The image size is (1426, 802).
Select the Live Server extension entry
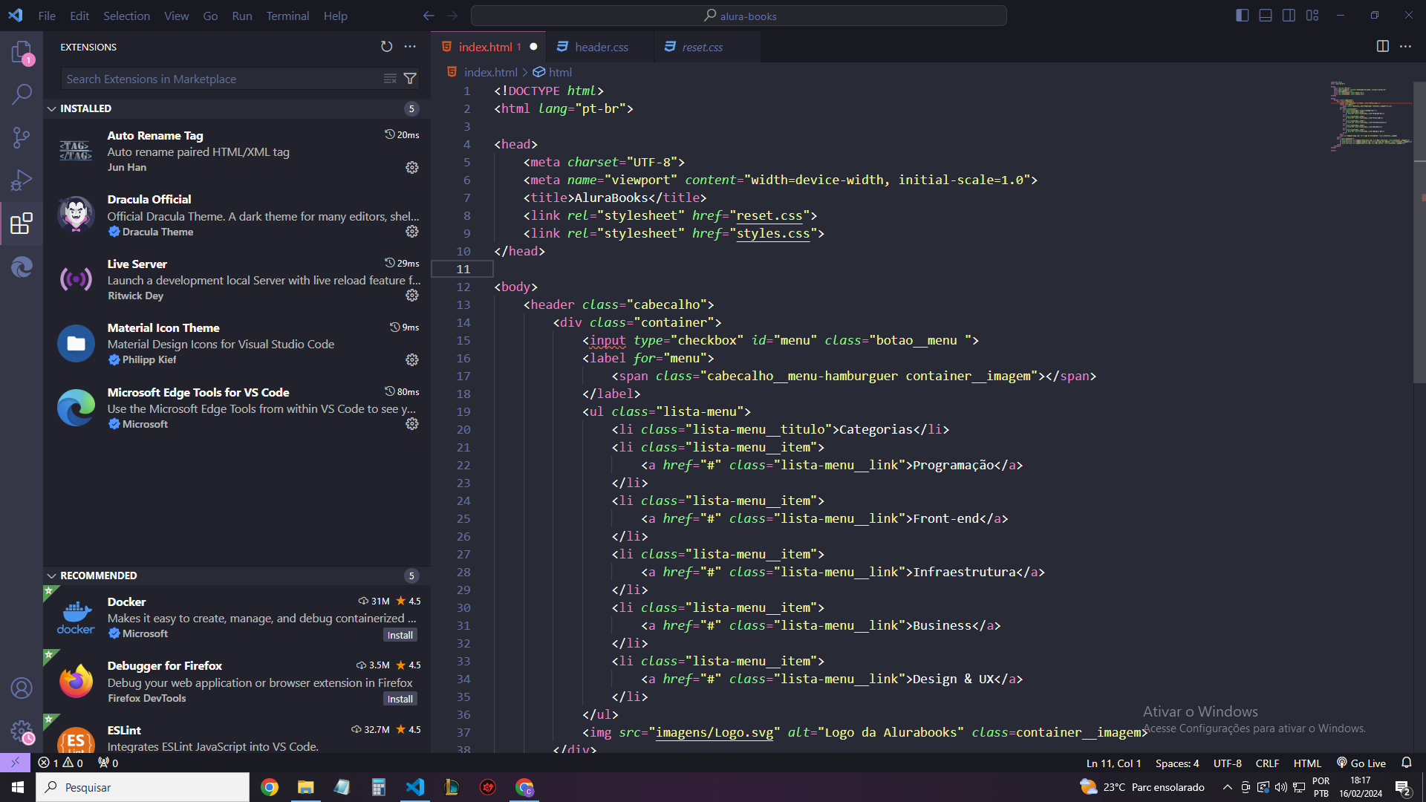click(x=237, y=279)
